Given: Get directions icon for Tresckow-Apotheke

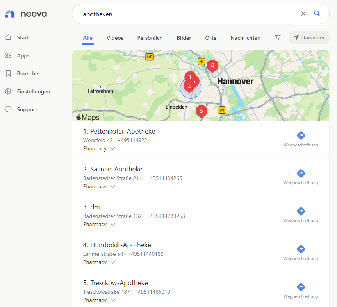Looking at the screenshot, I should pyautogui.click(x=301, y=287).
